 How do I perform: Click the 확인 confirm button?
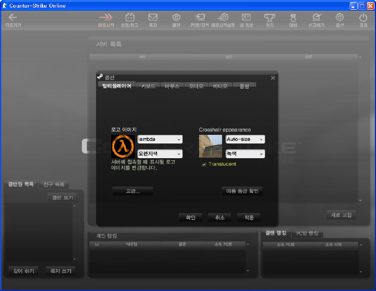191,217
